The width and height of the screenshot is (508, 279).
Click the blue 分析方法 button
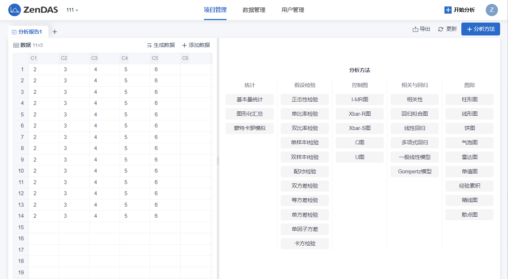480,29
